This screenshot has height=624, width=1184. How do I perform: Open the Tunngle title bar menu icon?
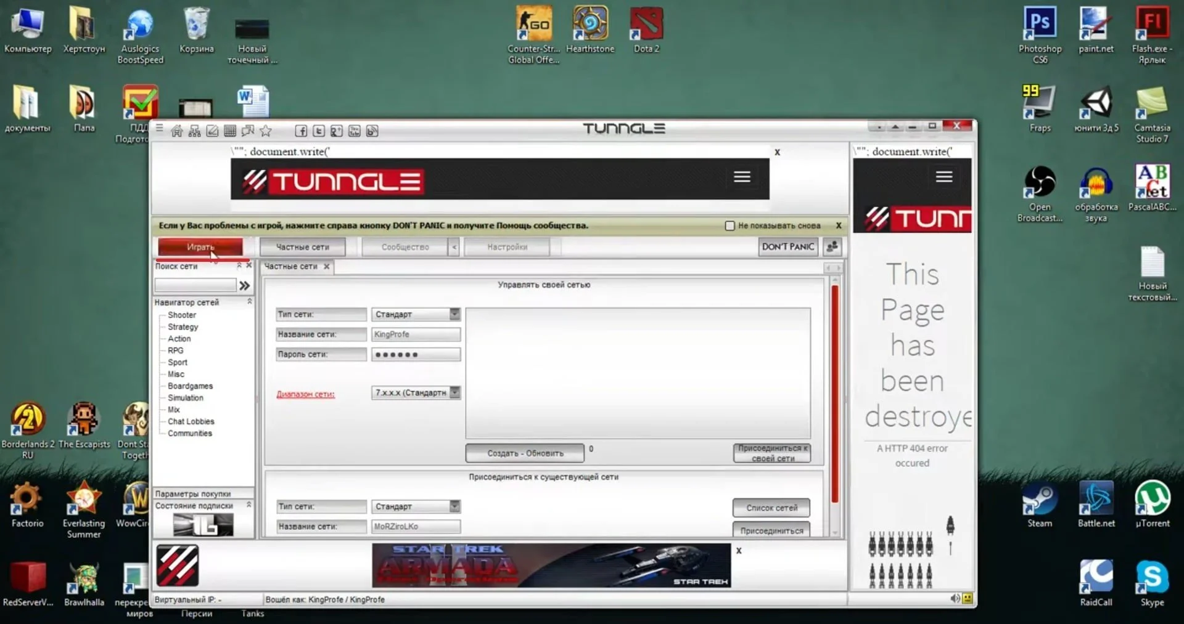click(x=160, y=129)
